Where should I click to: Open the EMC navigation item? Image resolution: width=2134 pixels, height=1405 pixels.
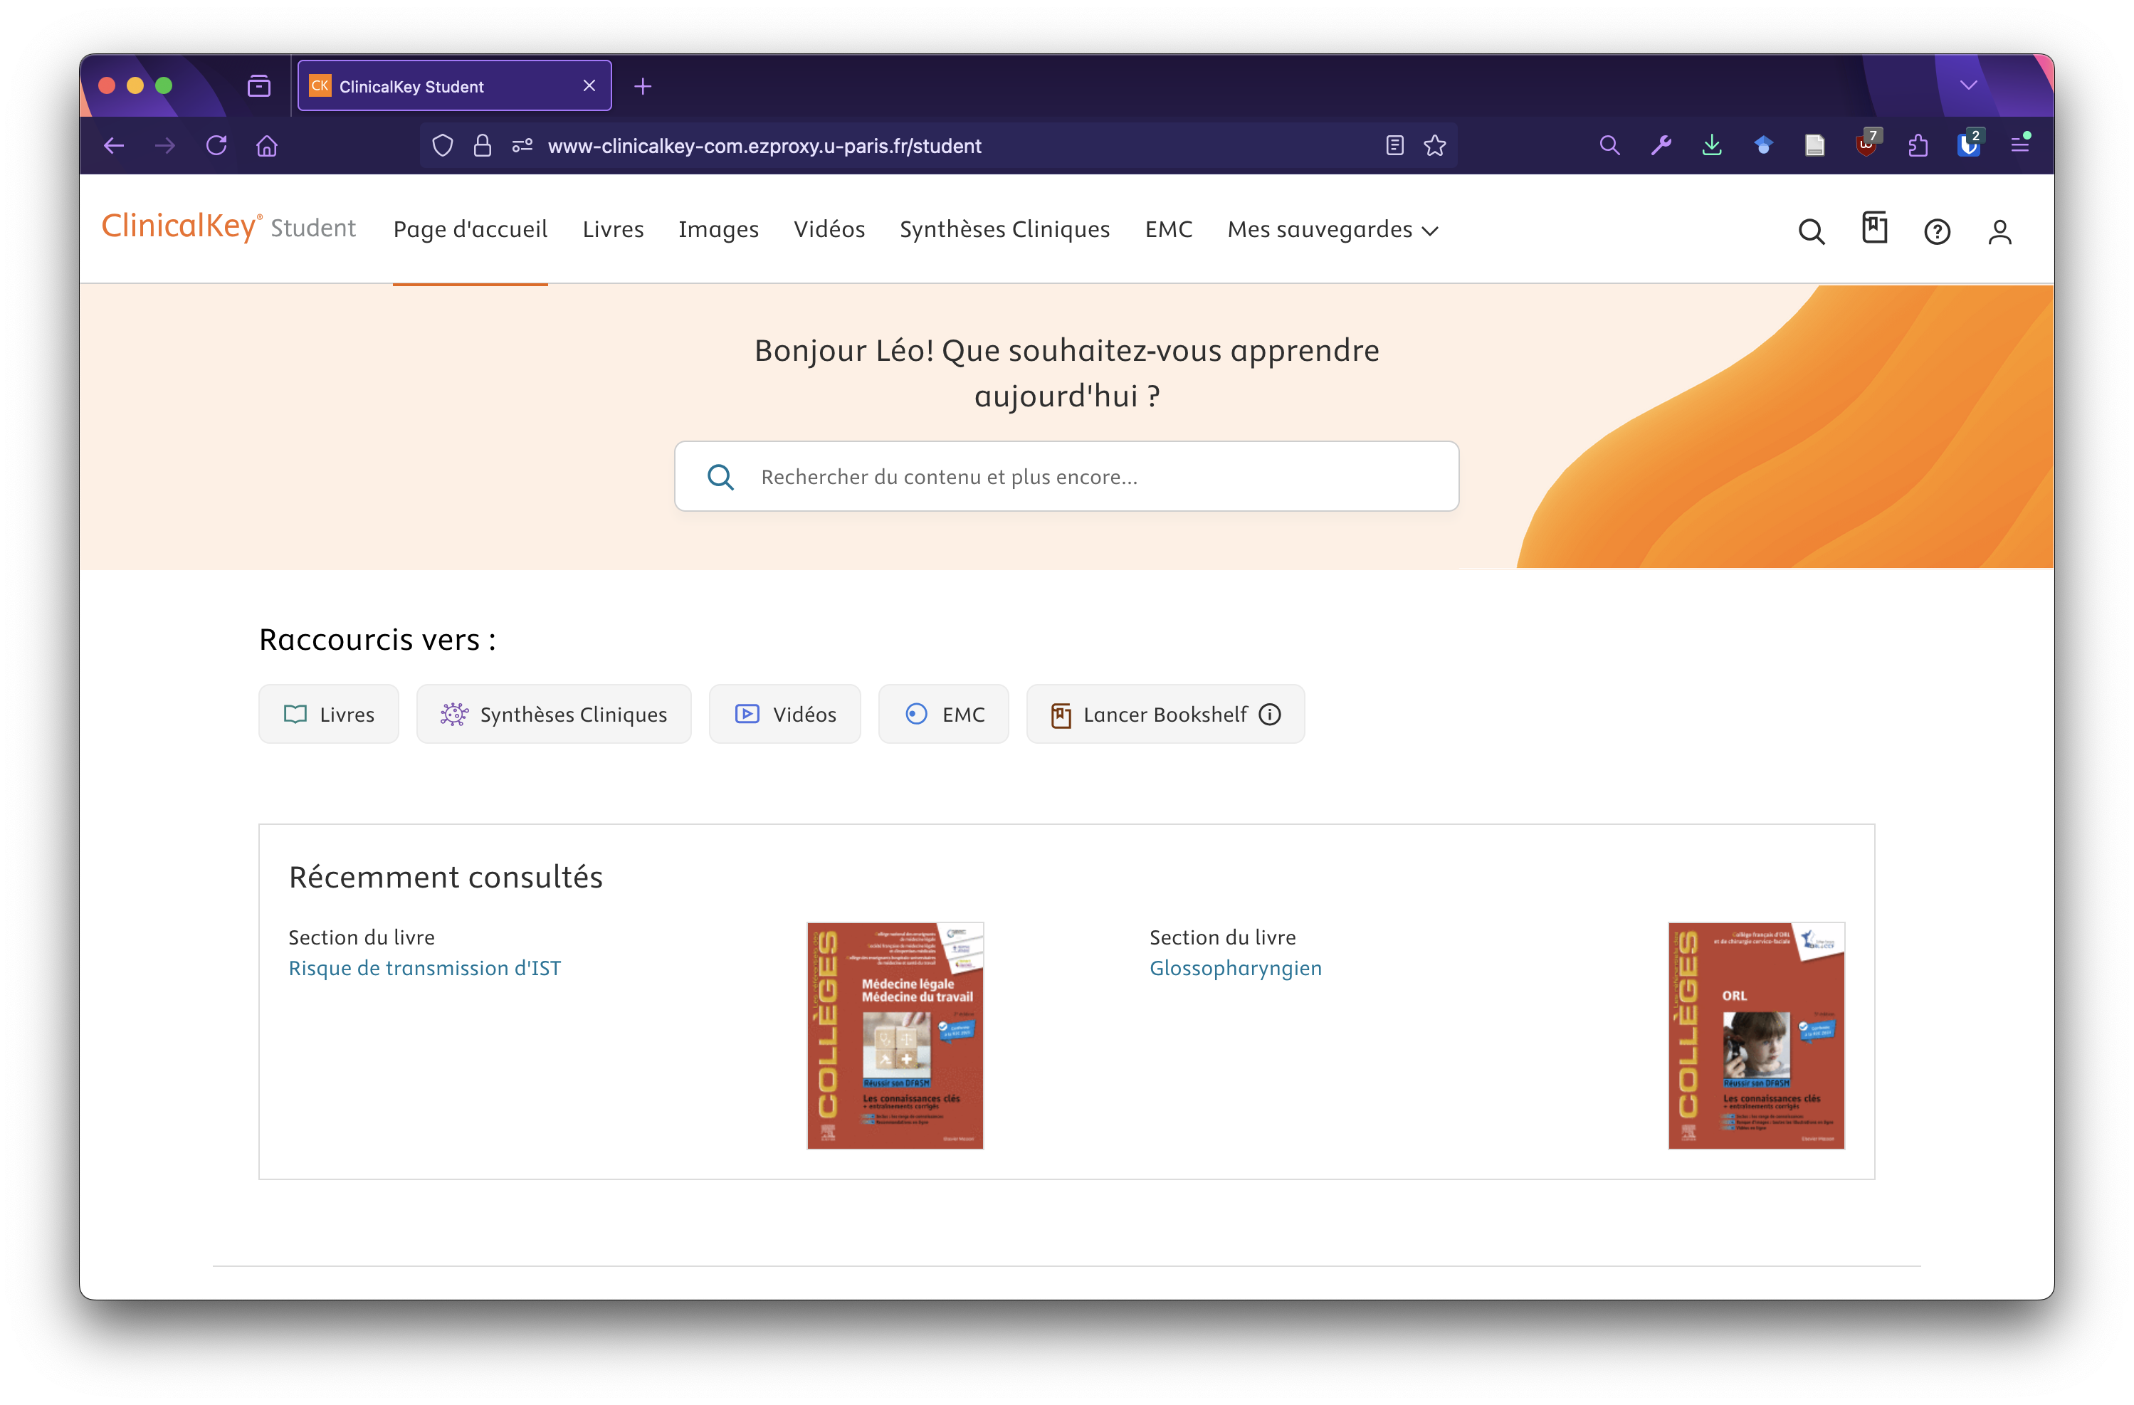(x=1168, y=229)
